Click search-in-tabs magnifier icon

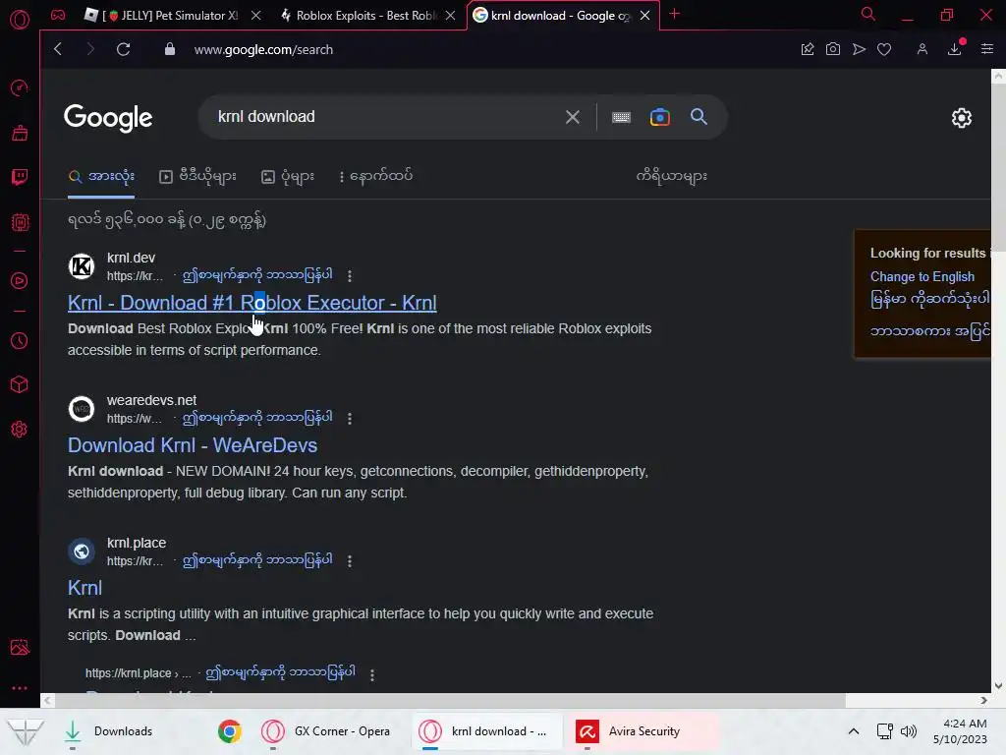[x=868, y=14]
